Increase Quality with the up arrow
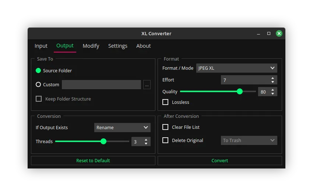This screenshot has height=196, width=313. point(272,90)
